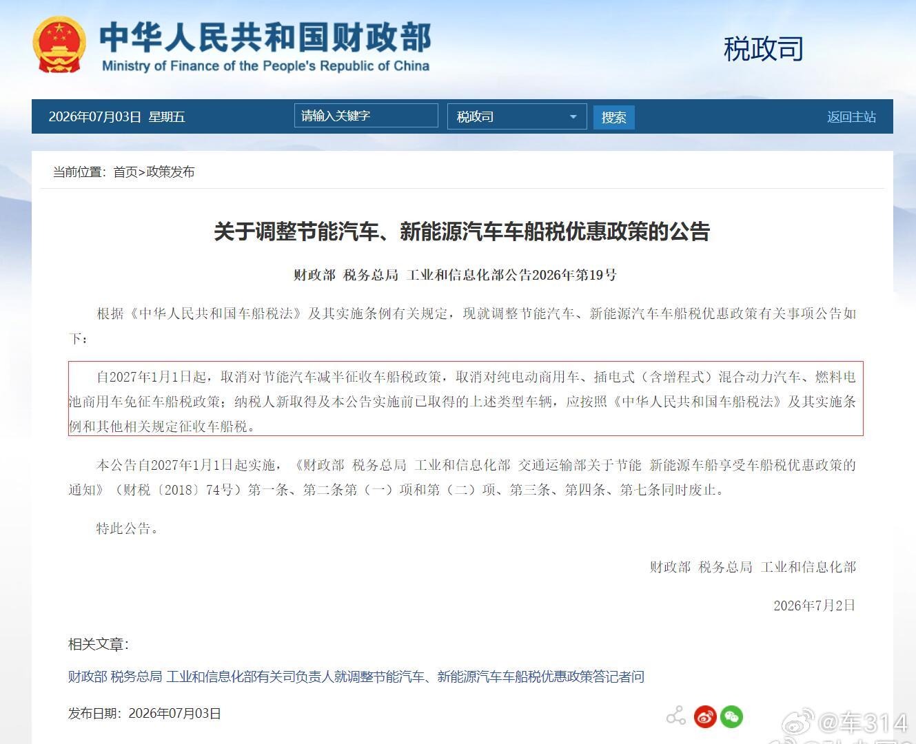Click signature 财政部 税务总局 工业和信息化部
This screenshot has width=916, height=744.
[753, 567]
